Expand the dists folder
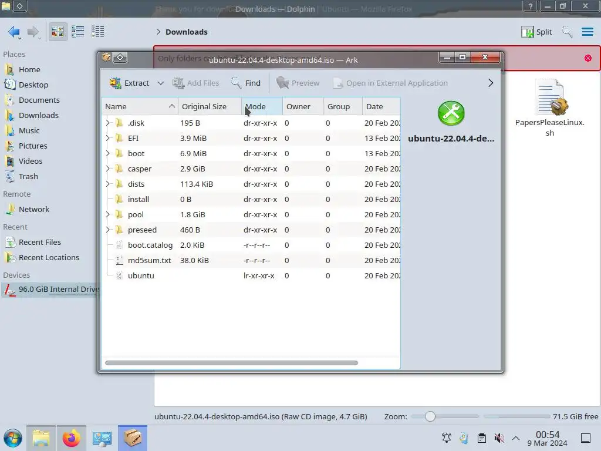This screenshot has height=451, width=601. coord(108,184)
